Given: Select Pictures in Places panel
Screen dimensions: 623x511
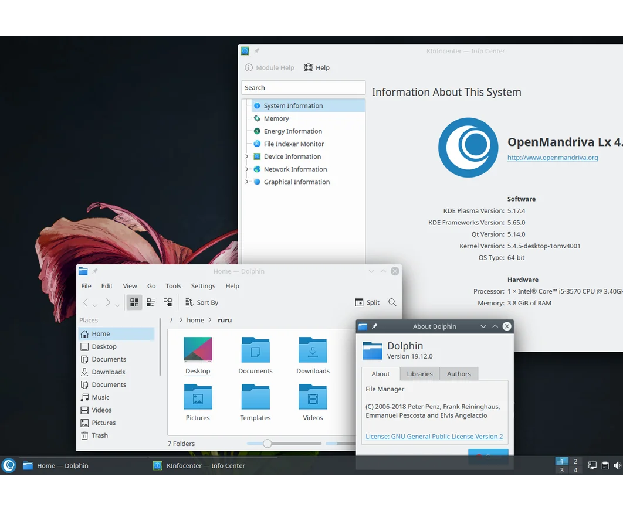Looking at the screenshot, I should [x=117, y=423].
